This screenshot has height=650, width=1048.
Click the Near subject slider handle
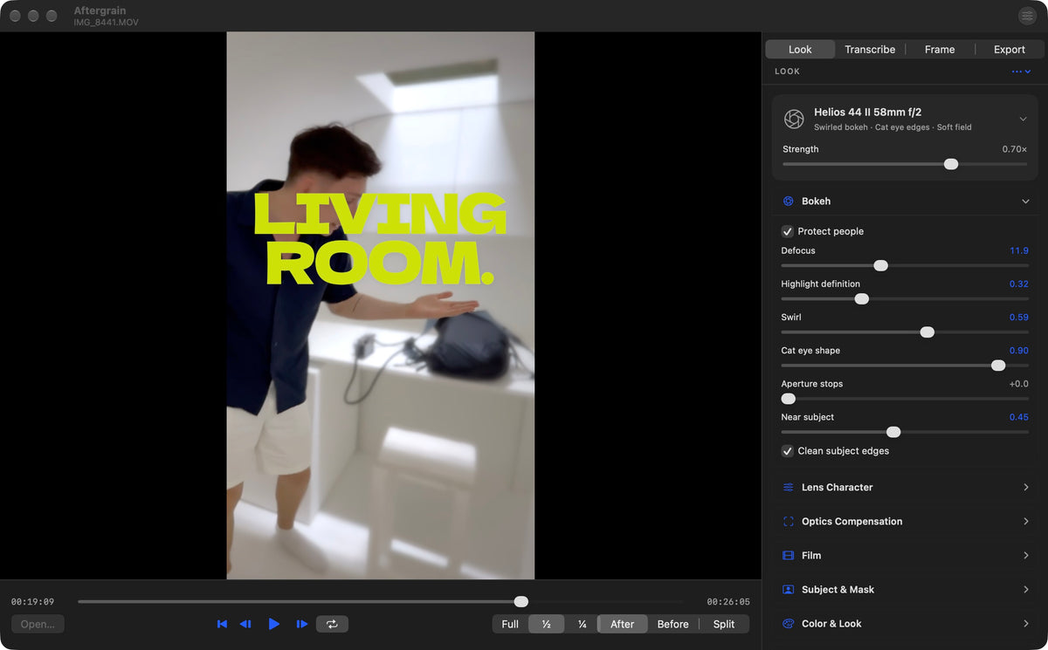[x=893, y=432]
